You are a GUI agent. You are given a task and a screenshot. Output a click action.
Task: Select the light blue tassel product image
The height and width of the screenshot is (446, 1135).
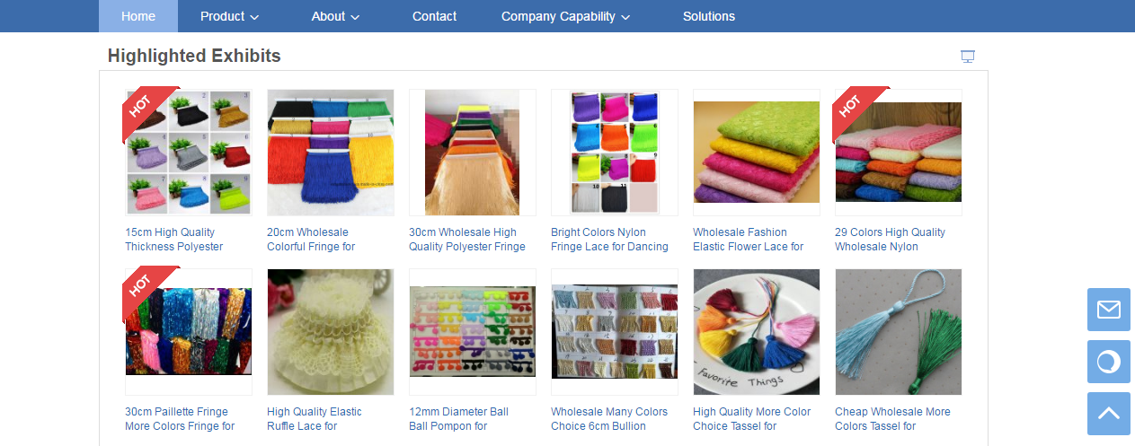(899, 332)
